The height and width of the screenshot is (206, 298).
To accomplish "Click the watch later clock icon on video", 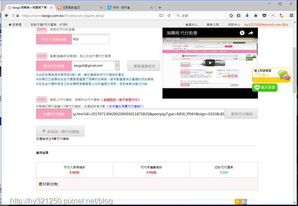I will (x=242, y=33).
